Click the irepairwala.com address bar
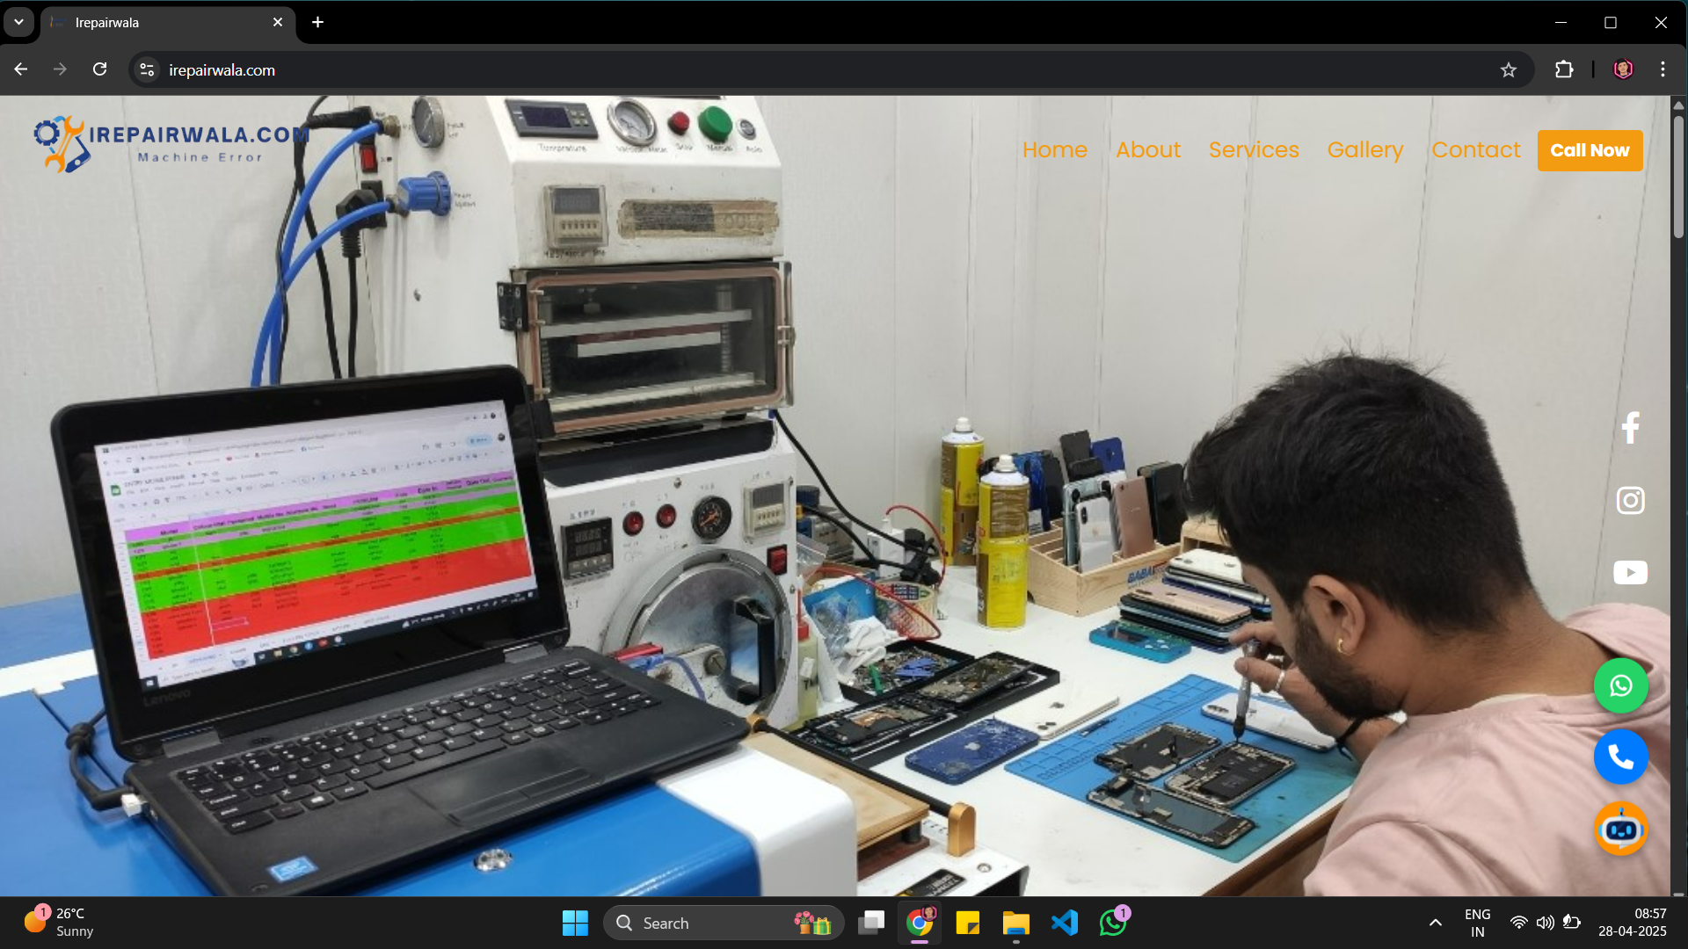 [x=831, y=70]
